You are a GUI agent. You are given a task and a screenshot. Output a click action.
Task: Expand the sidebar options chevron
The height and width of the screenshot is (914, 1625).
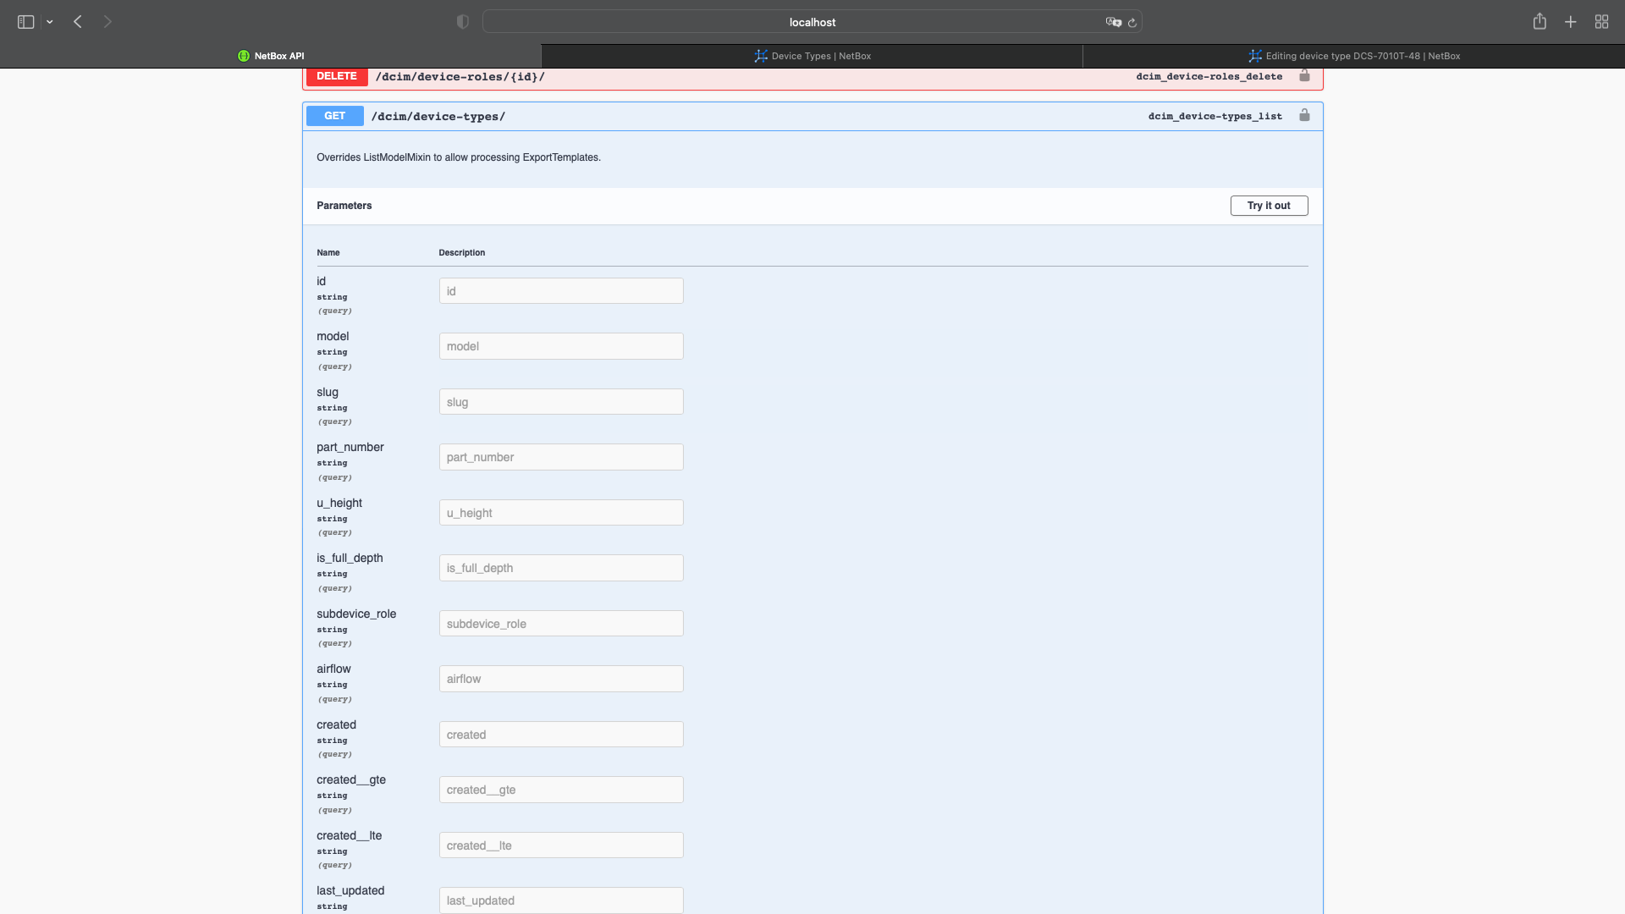(50, 22)
